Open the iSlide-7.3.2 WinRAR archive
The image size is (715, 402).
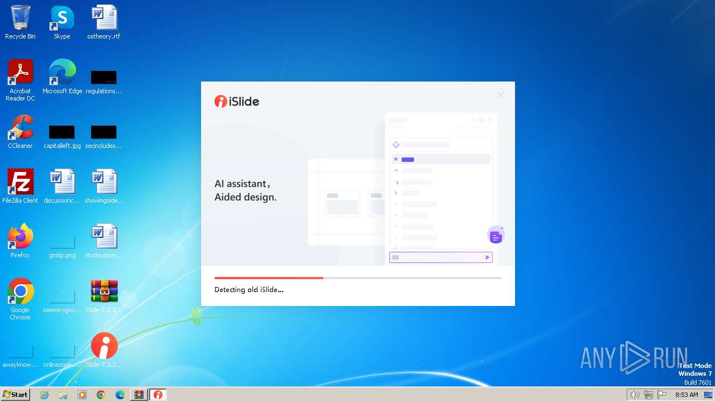[x=104, y=296]
